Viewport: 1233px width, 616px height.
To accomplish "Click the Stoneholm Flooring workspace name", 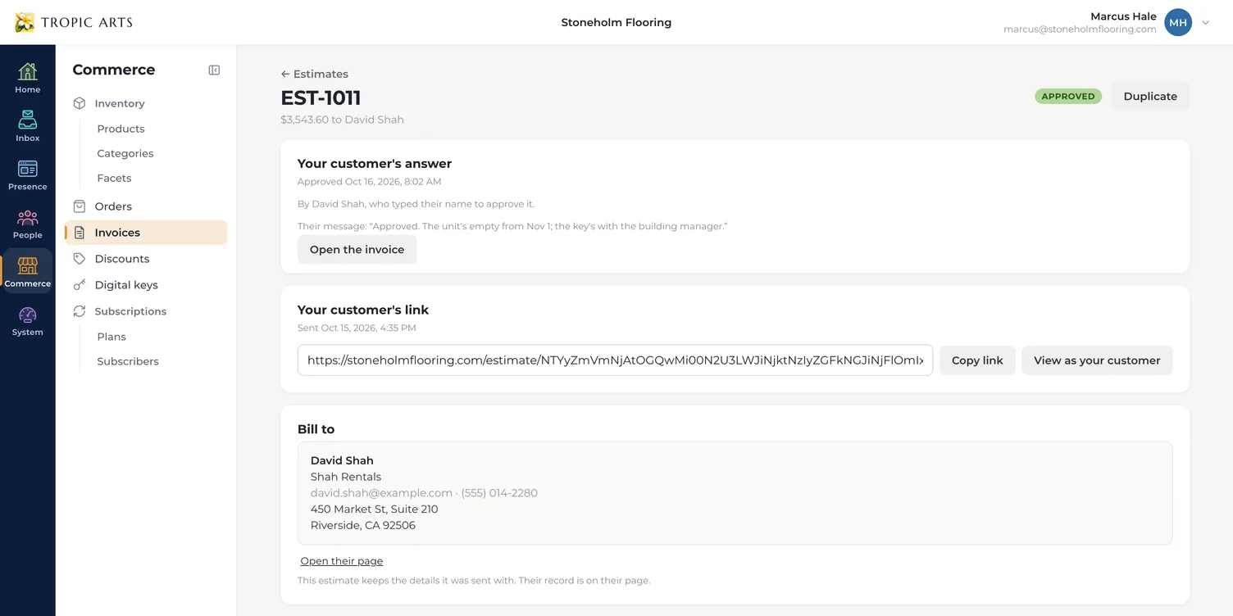I will tap(616, 23).
